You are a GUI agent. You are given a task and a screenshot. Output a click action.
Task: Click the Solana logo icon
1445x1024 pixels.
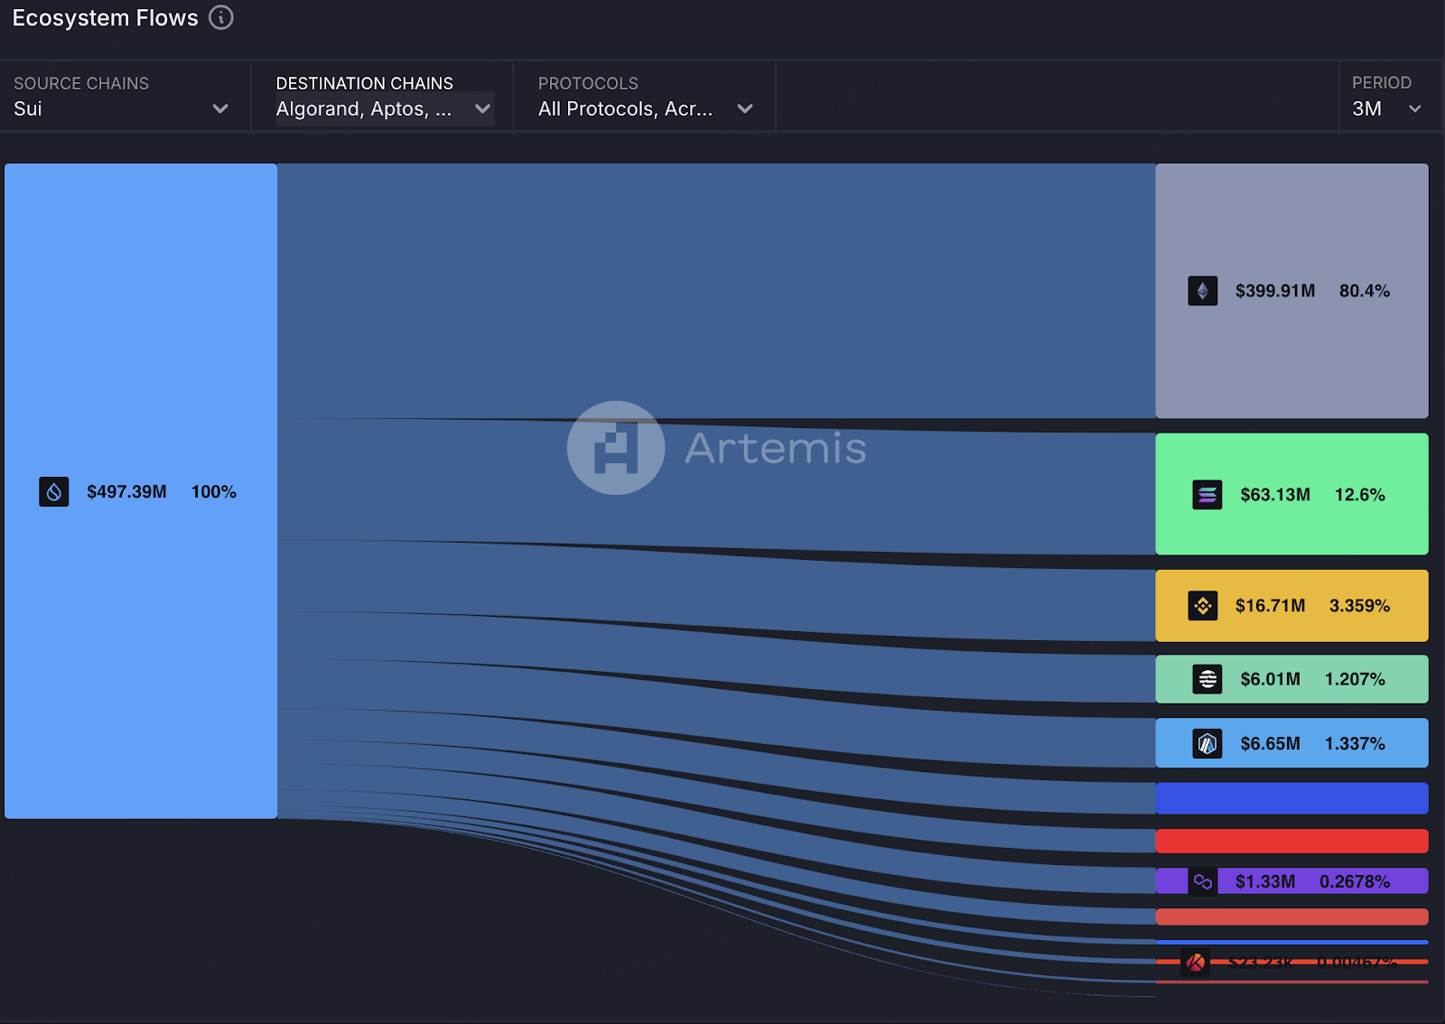[1207, 495]
